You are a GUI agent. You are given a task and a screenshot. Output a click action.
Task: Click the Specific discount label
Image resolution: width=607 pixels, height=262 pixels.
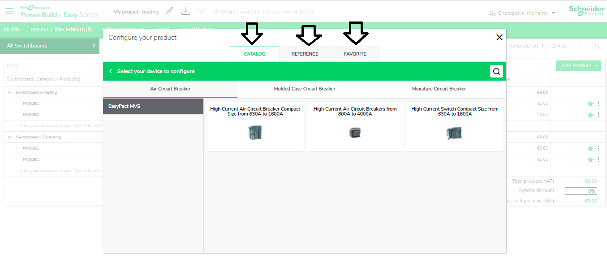[536, 190]
